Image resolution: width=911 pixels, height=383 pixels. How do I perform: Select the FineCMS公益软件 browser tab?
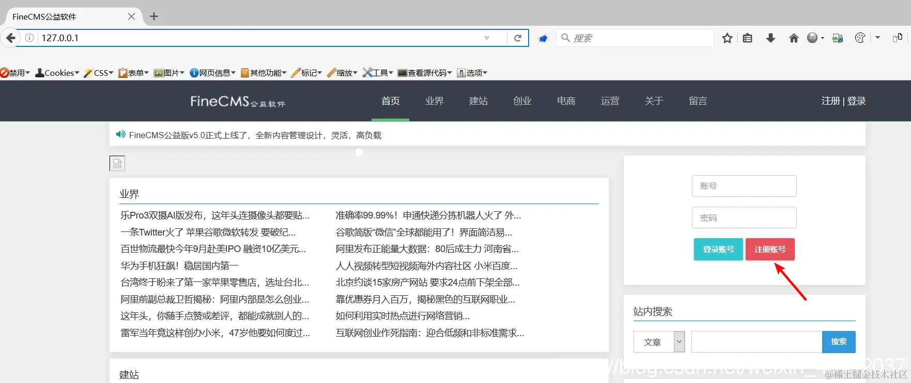pos(72,16)
